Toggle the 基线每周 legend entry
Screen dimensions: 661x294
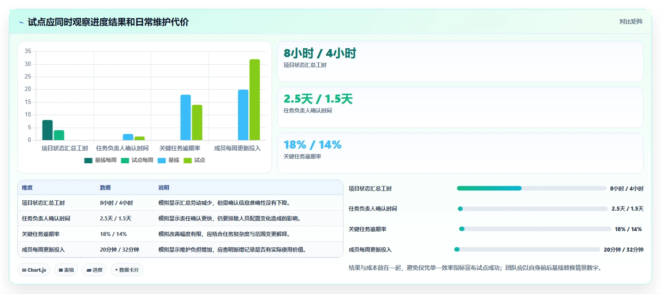[x=100, y=160]
